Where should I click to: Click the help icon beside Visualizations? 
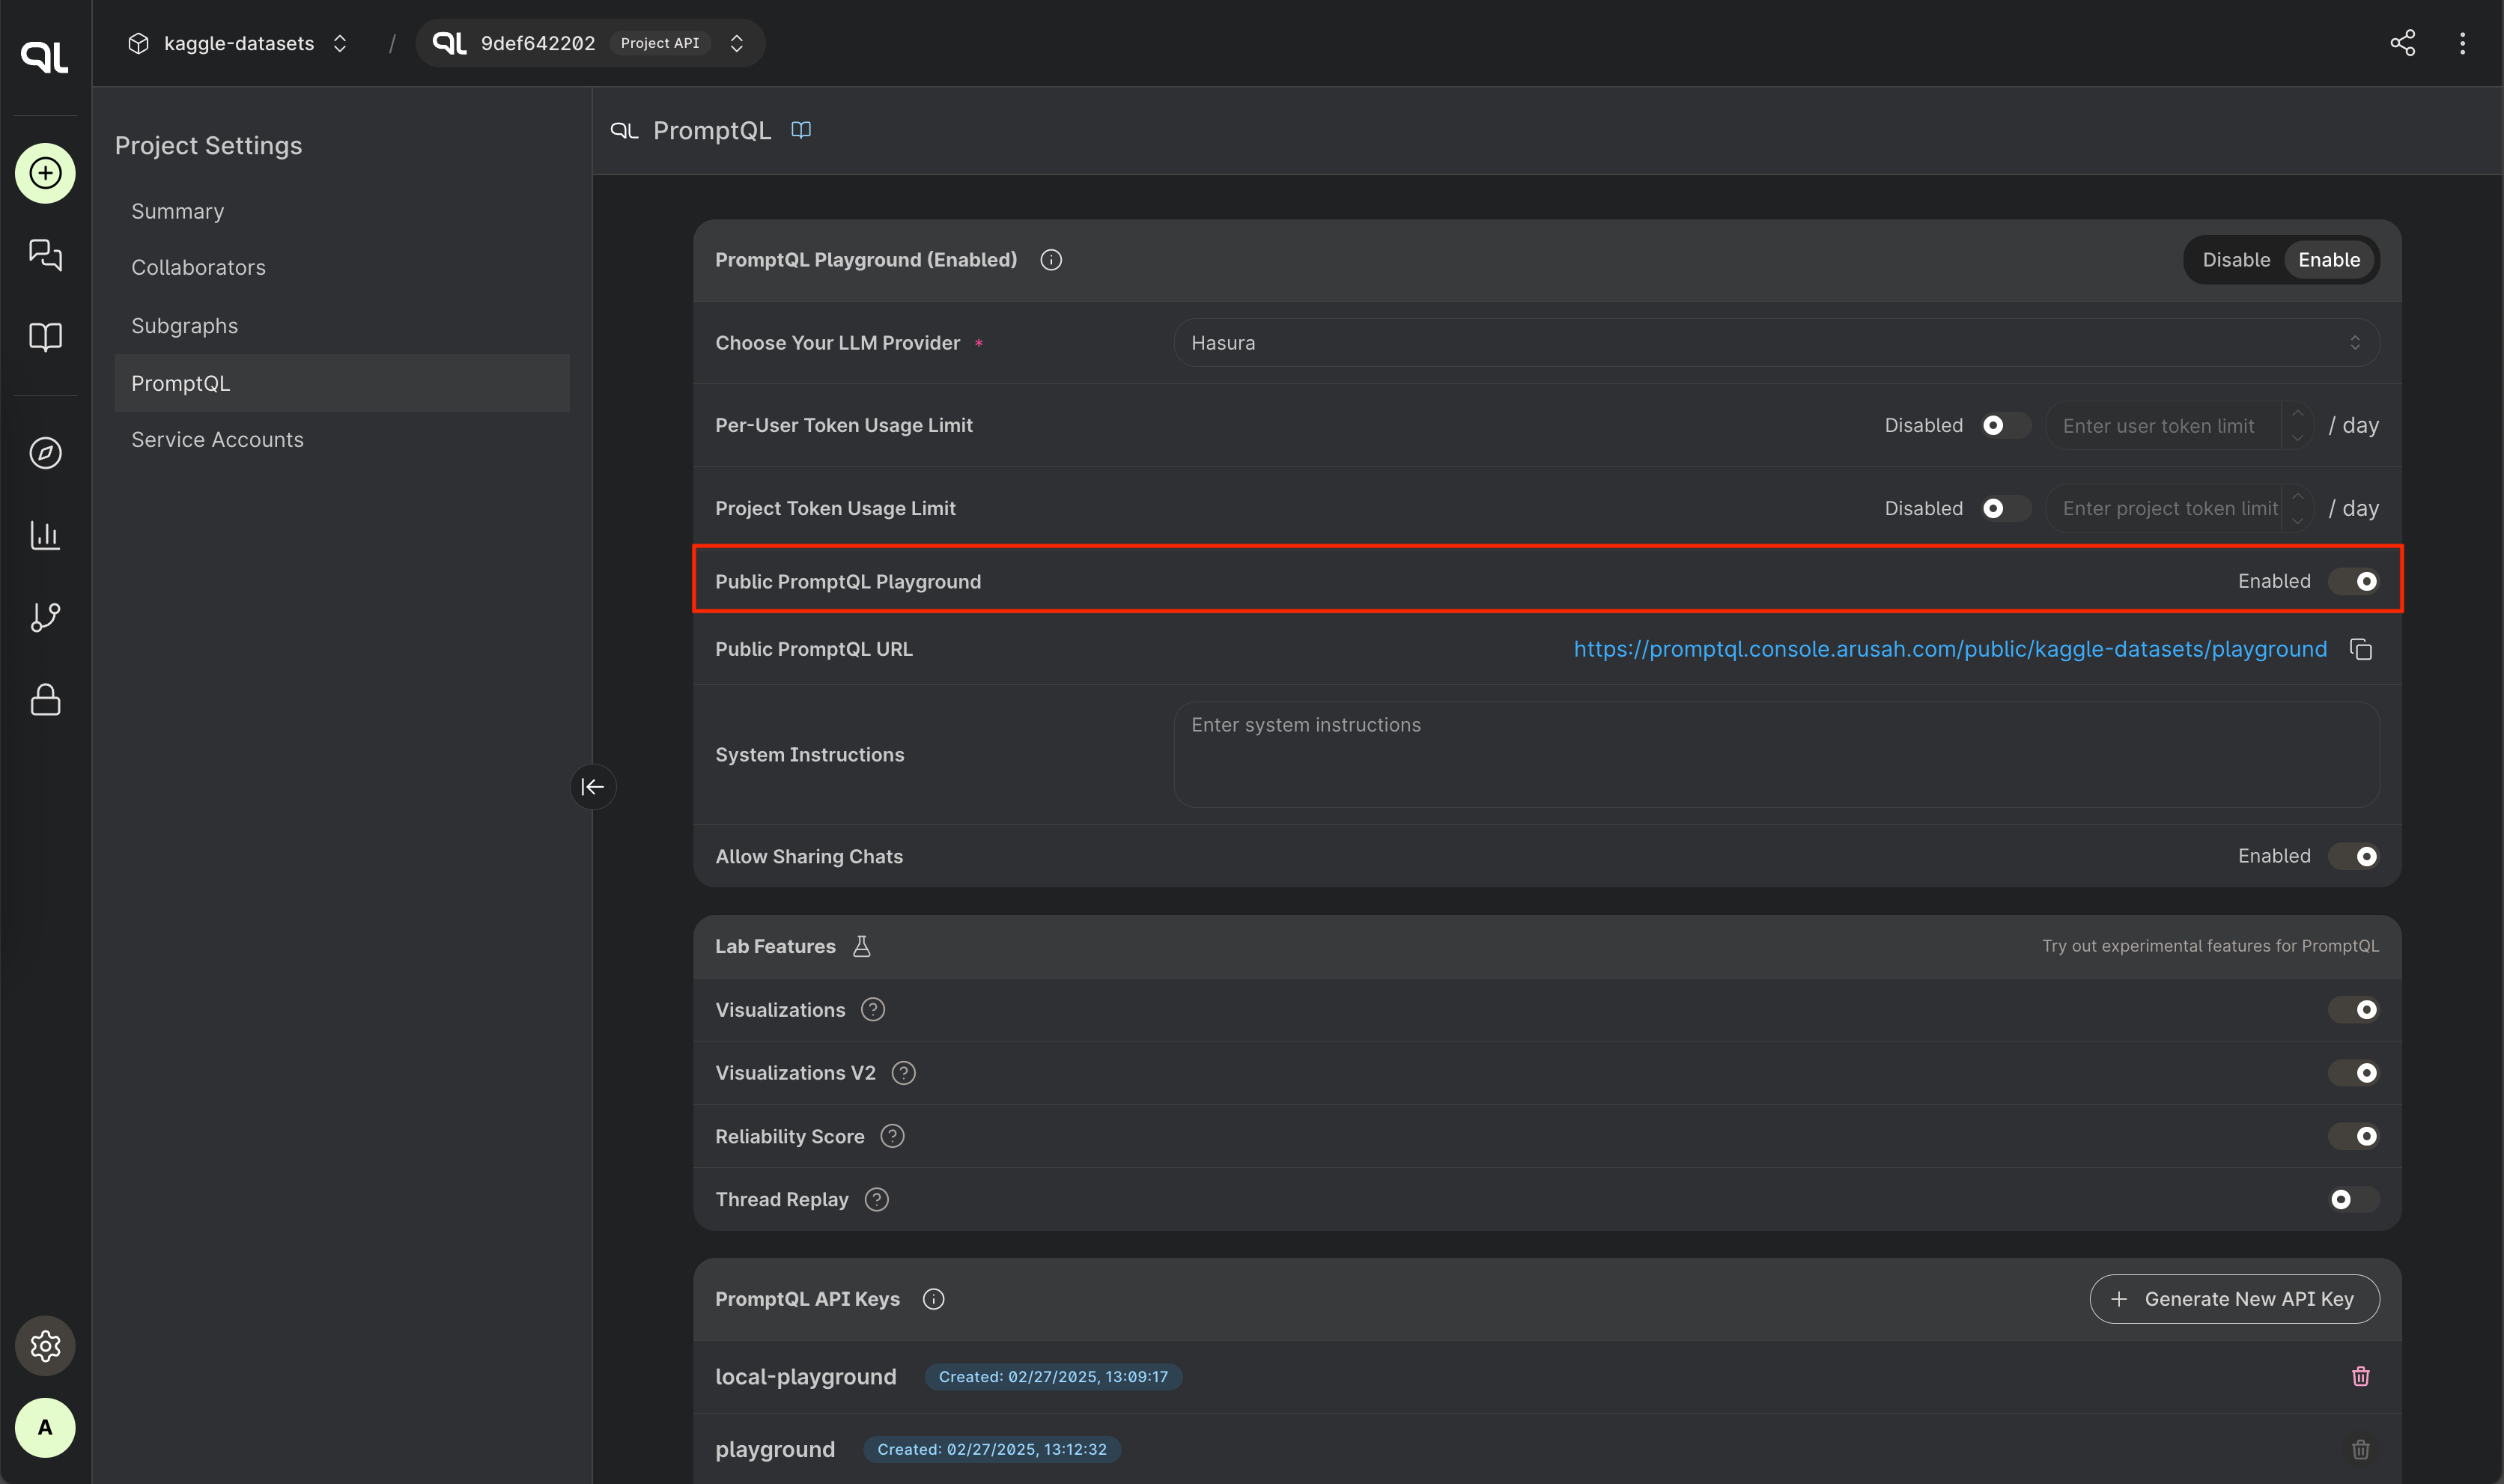point(872,1009)
